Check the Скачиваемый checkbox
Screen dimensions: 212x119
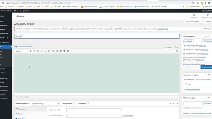pyautogui.click(x=88, y=103)
